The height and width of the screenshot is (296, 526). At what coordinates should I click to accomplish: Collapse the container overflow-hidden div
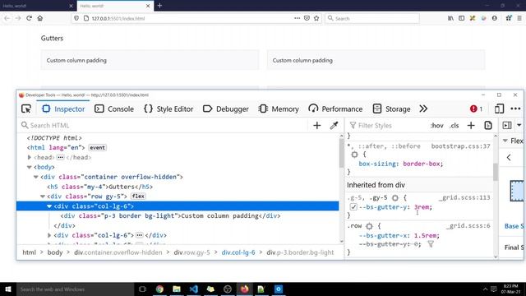tap(36, 177)
